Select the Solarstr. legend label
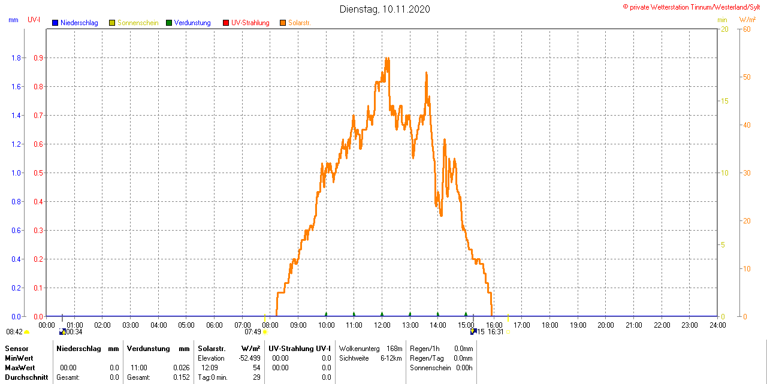 (300, 23)
